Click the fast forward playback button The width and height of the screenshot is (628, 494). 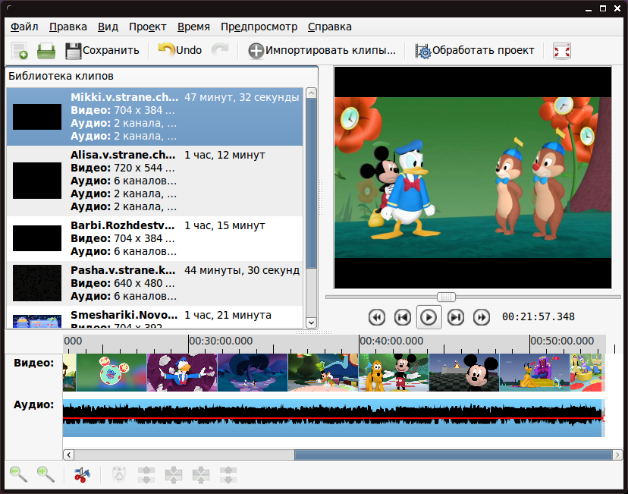pos(481,317)
